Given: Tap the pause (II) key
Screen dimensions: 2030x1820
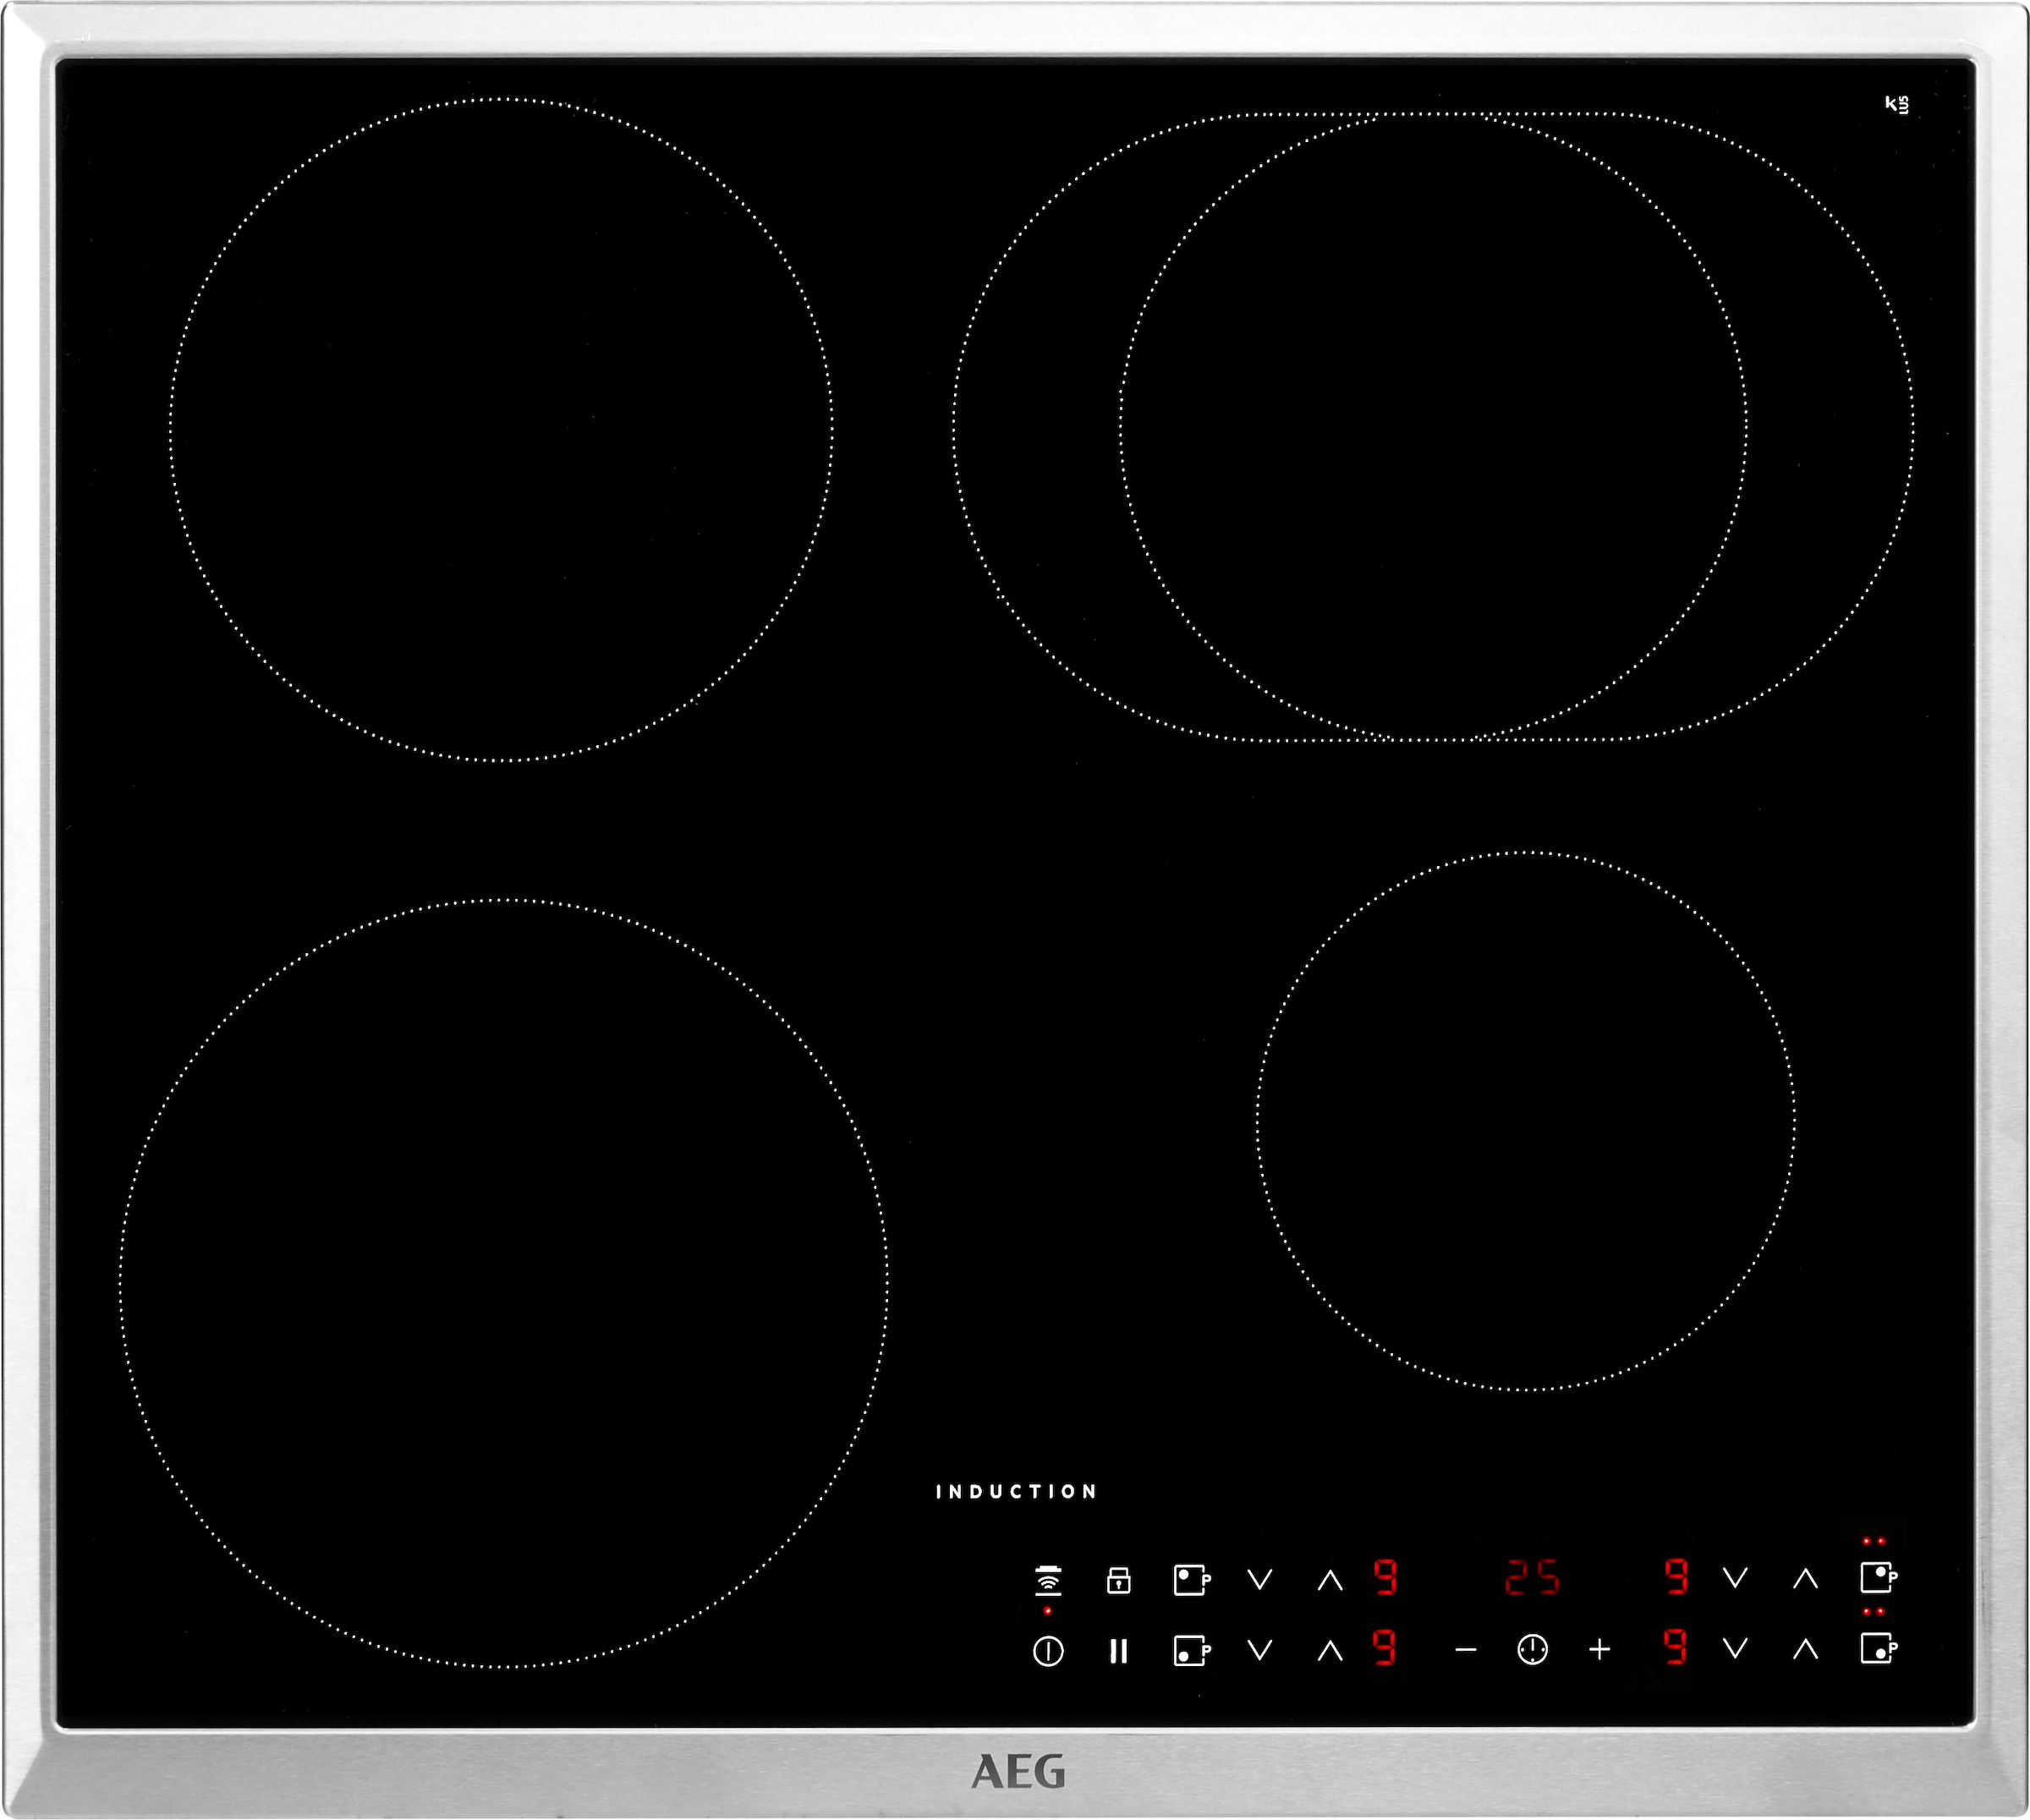Looking at the screenshot, I should 1118,1651.
